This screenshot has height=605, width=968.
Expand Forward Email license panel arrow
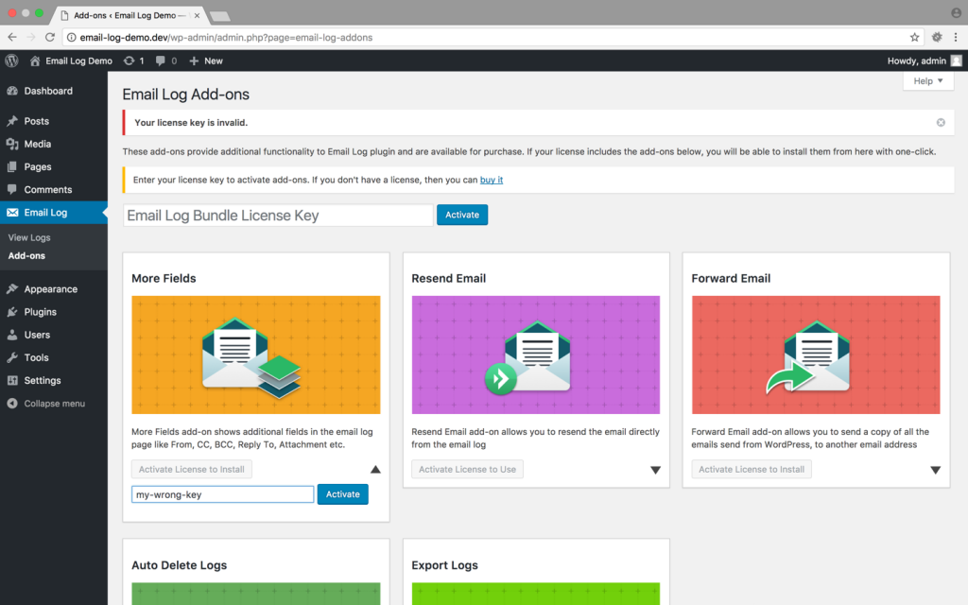[935, 470]
